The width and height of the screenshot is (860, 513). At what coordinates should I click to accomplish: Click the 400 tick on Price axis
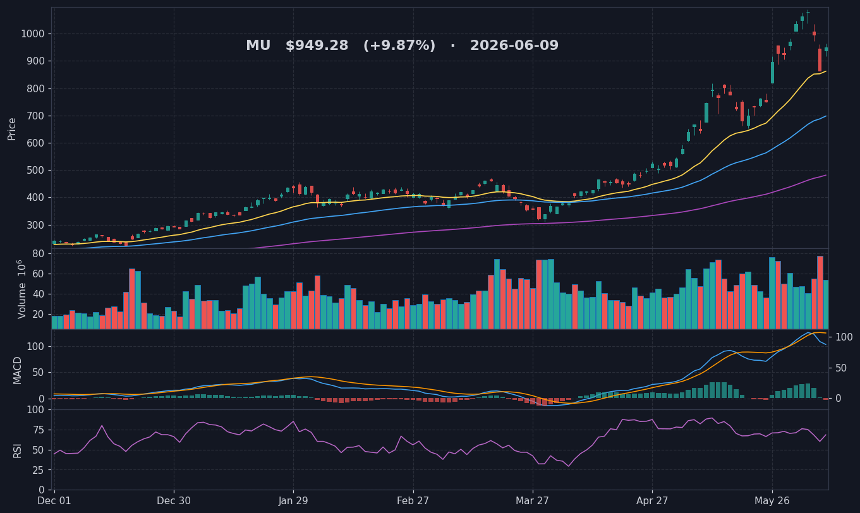(x=35, y=198)
